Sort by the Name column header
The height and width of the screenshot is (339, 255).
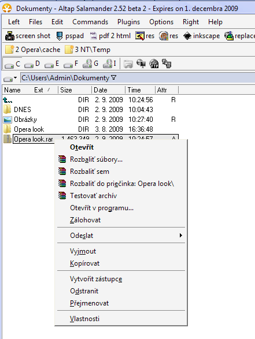[x=12, y=90]
